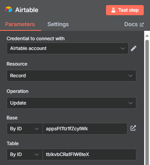Viewport: 150px width, 165px height.
Task: Select the Parameters tab
Action: 20,24
